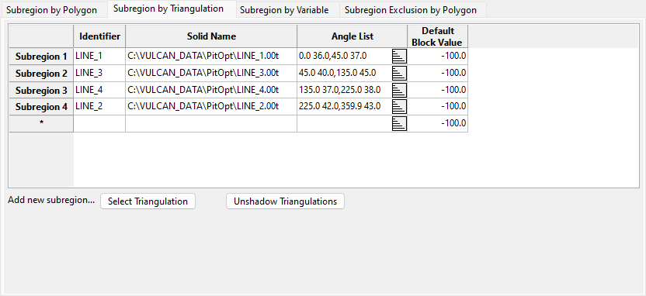Select the new row asterisk header
646x296 pixels.
[x=41, y=123]
